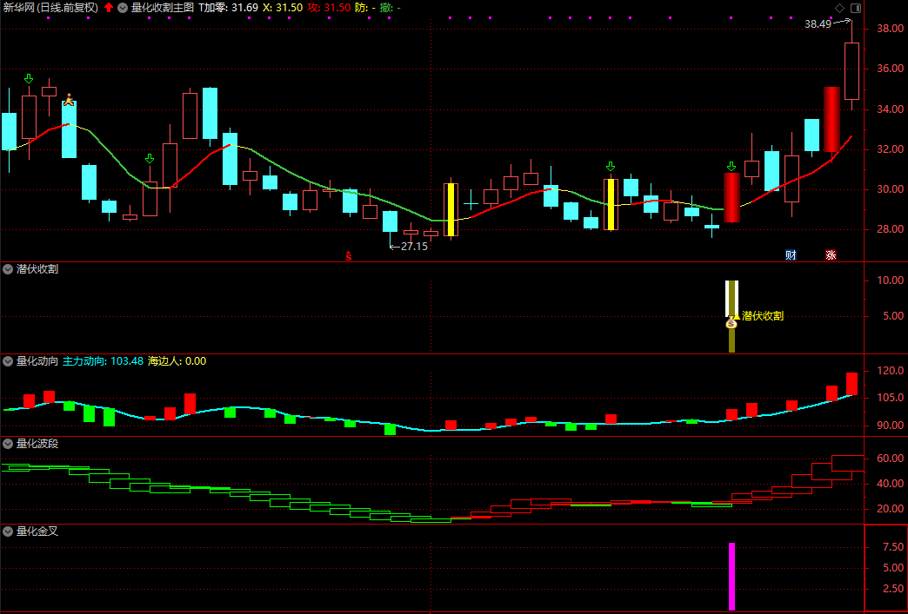Collapse the 潜伏收割 indicator panel
908x614 pixels.
tap(8, 269)
